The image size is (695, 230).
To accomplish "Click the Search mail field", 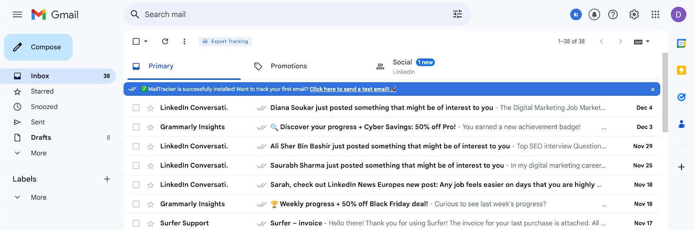I will (x=297, y=14).
